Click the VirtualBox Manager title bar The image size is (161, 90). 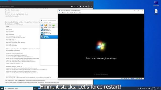tap(49, 20)
